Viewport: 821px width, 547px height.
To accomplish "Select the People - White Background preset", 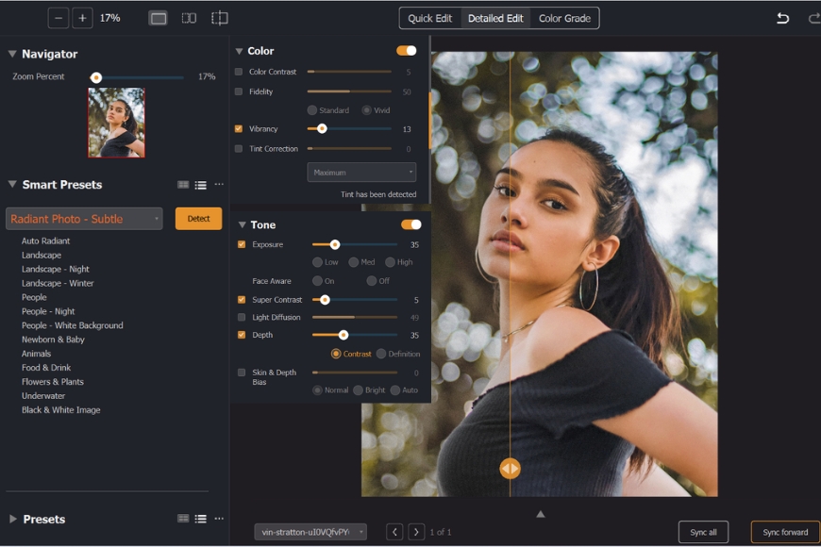I will click(x=73, y=325).
